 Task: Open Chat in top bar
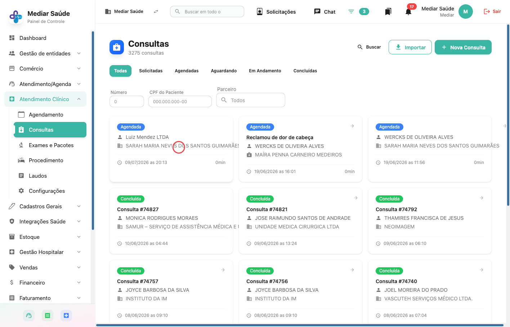325,12
